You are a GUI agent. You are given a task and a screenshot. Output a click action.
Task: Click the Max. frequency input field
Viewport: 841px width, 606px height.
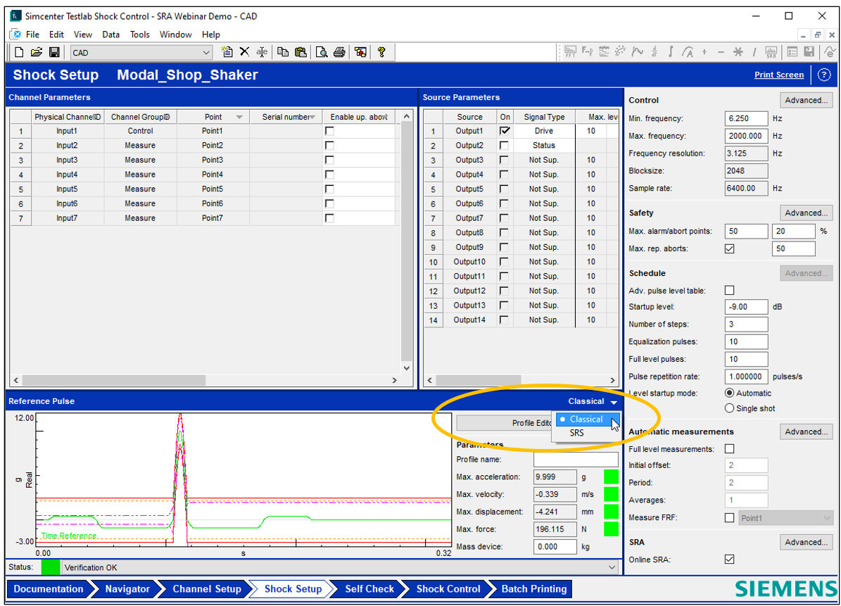pyautogui.click(x=745, y=136)
